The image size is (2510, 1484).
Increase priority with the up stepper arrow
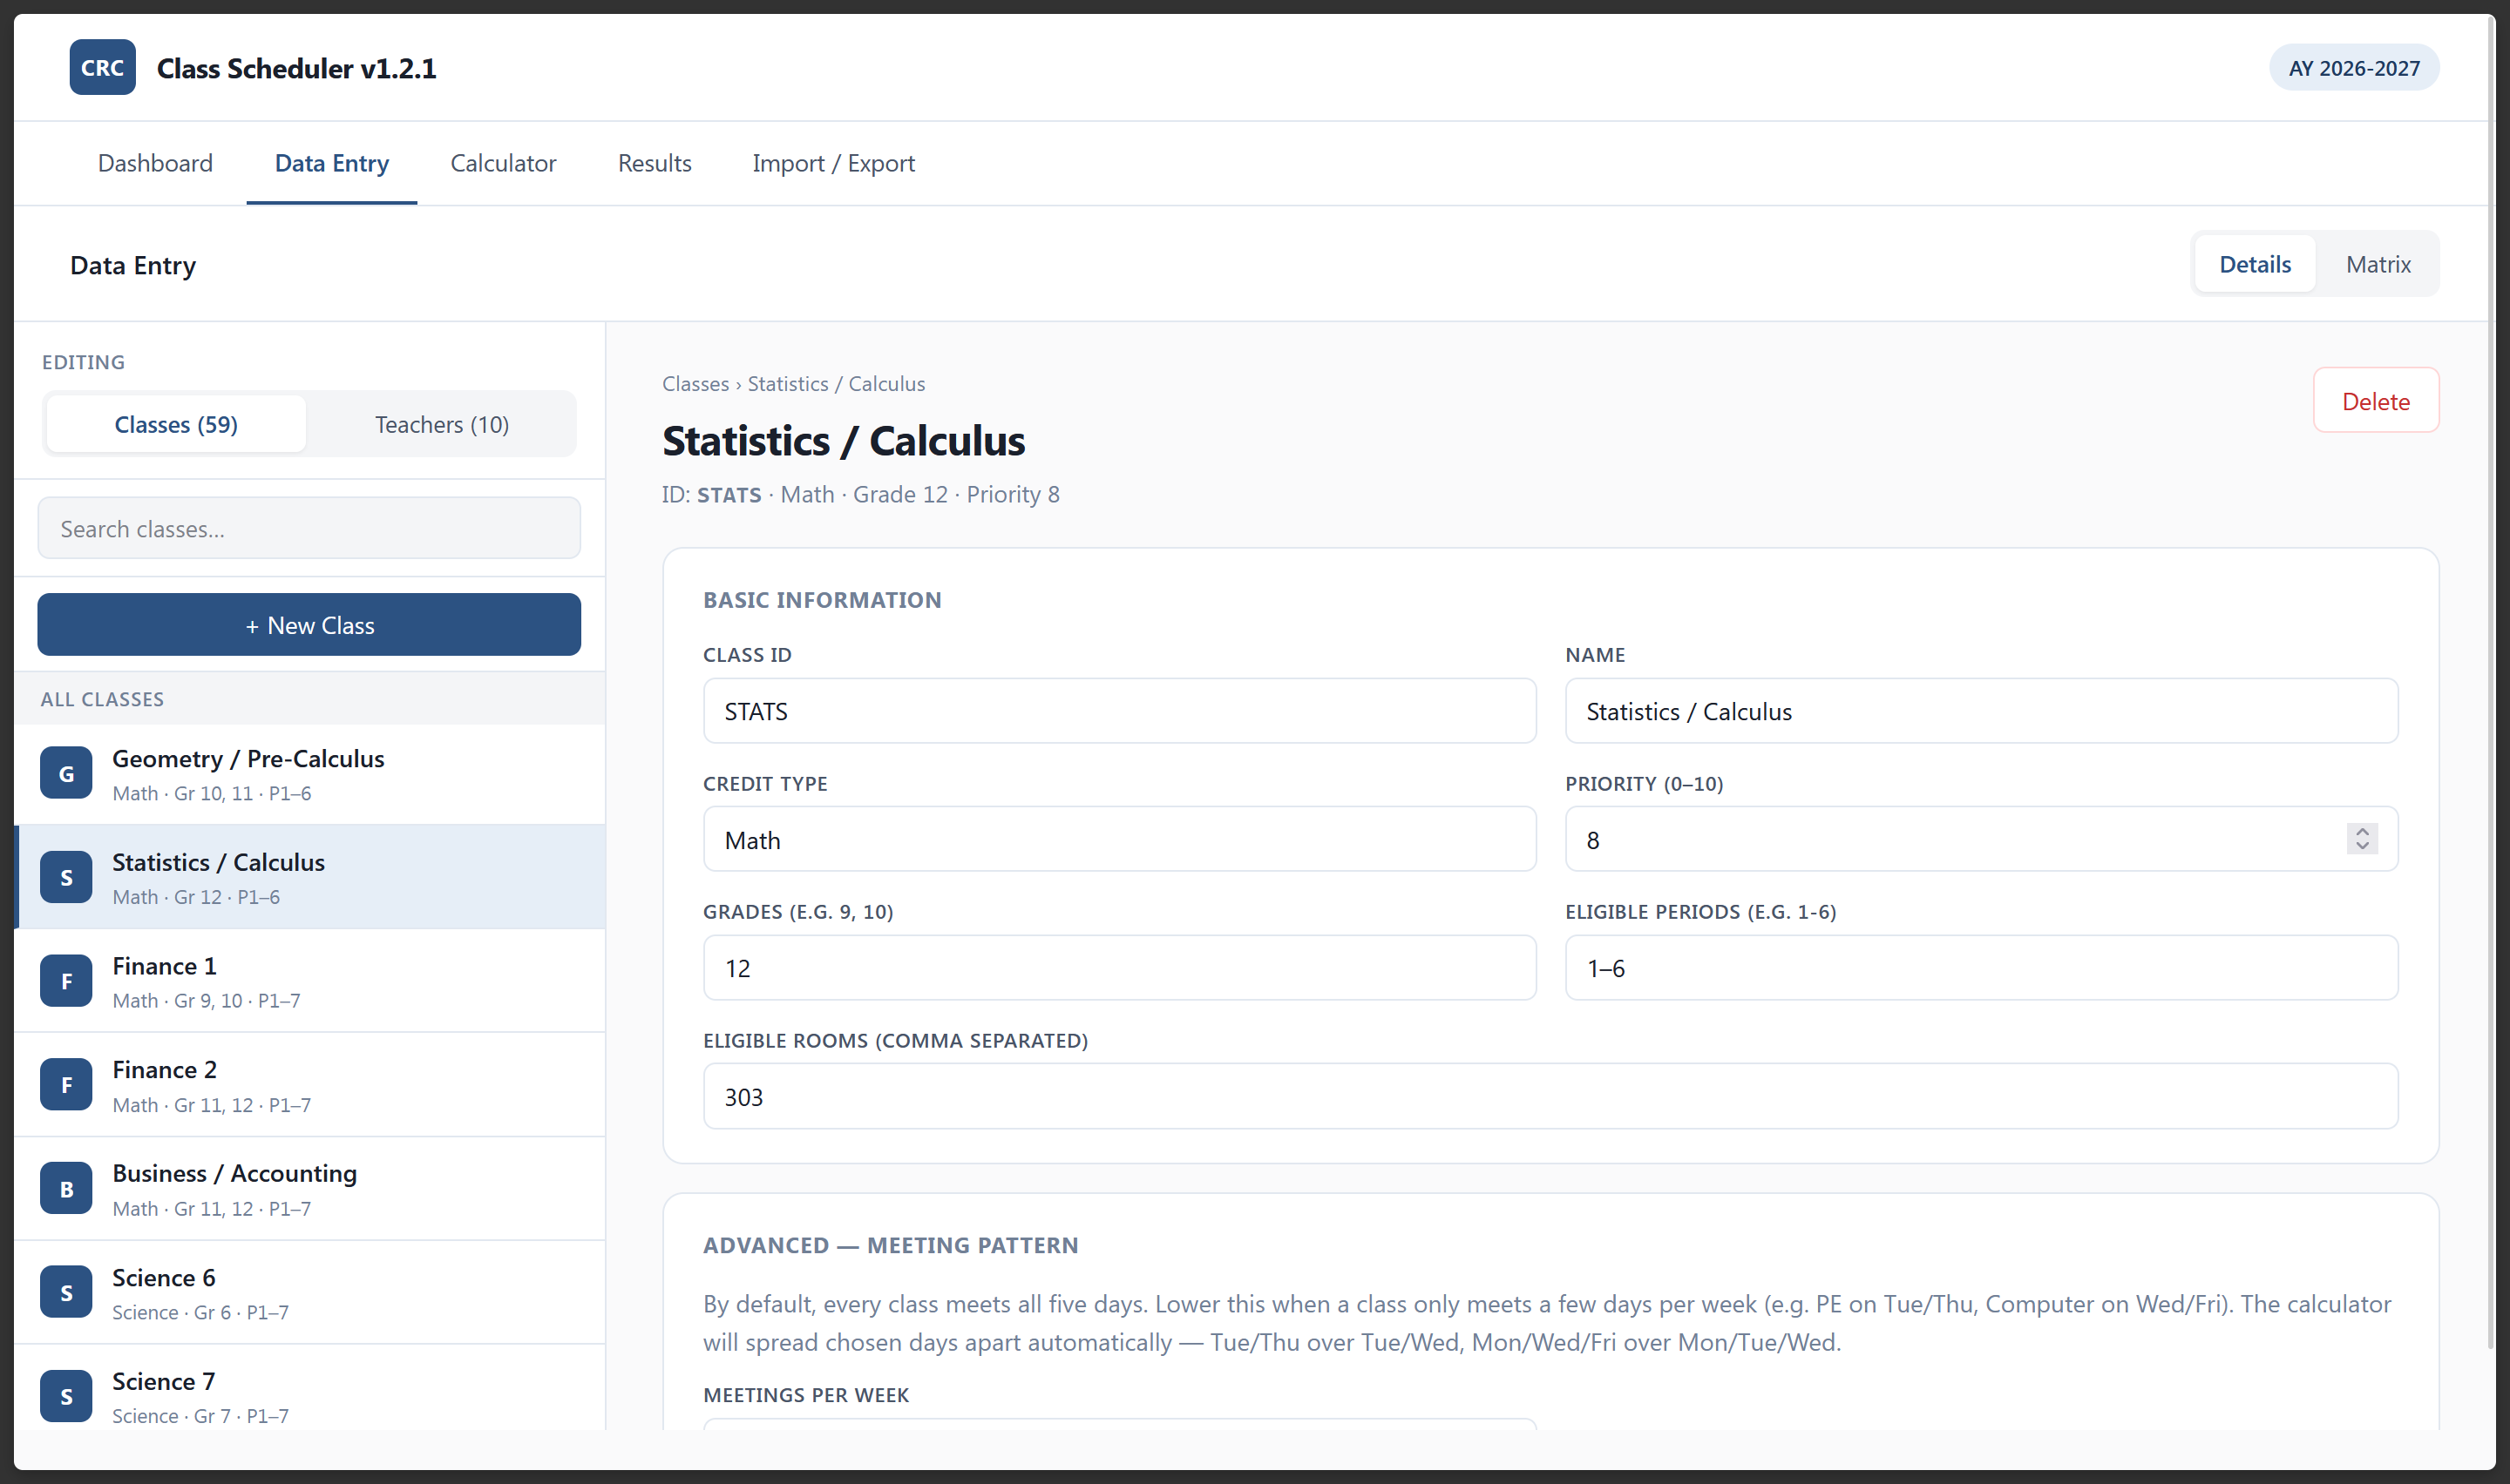(x=2362, y=831)
